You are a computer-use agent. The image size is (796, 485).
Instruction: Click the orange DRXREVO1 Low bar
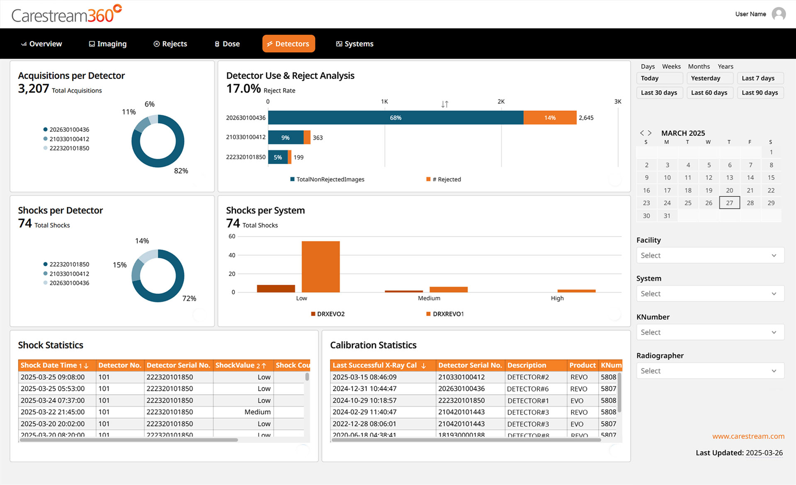pyautogui.click(x=320, y=267)
